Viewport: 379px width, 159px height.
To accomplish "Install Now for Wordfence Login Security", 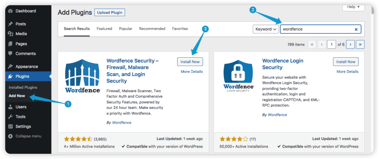I will (x=346, y=62).
